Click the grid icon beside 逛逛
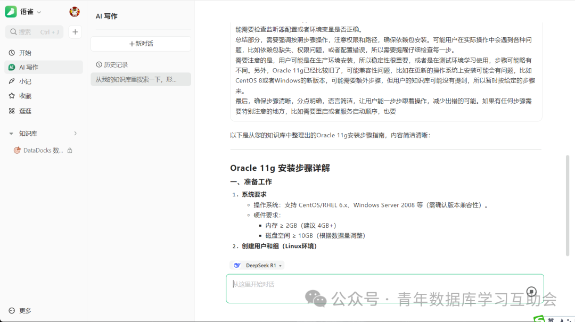 pyautogui.click(x=12, y=111)
